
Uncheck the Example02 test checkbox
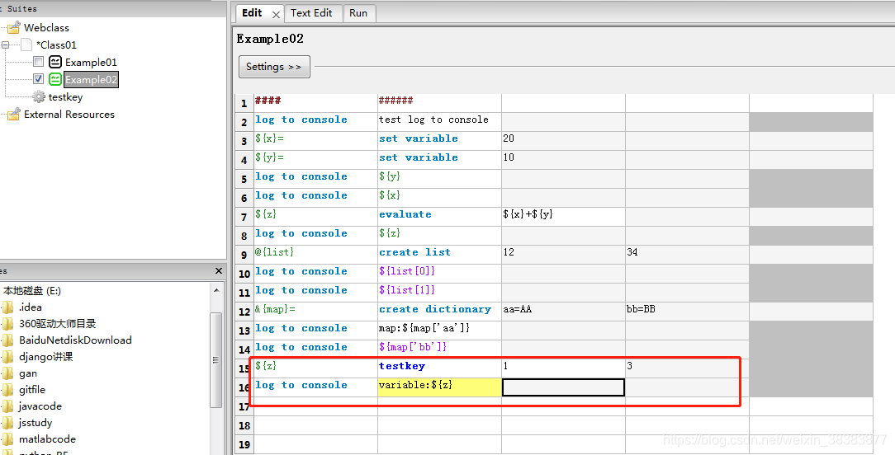38,78
